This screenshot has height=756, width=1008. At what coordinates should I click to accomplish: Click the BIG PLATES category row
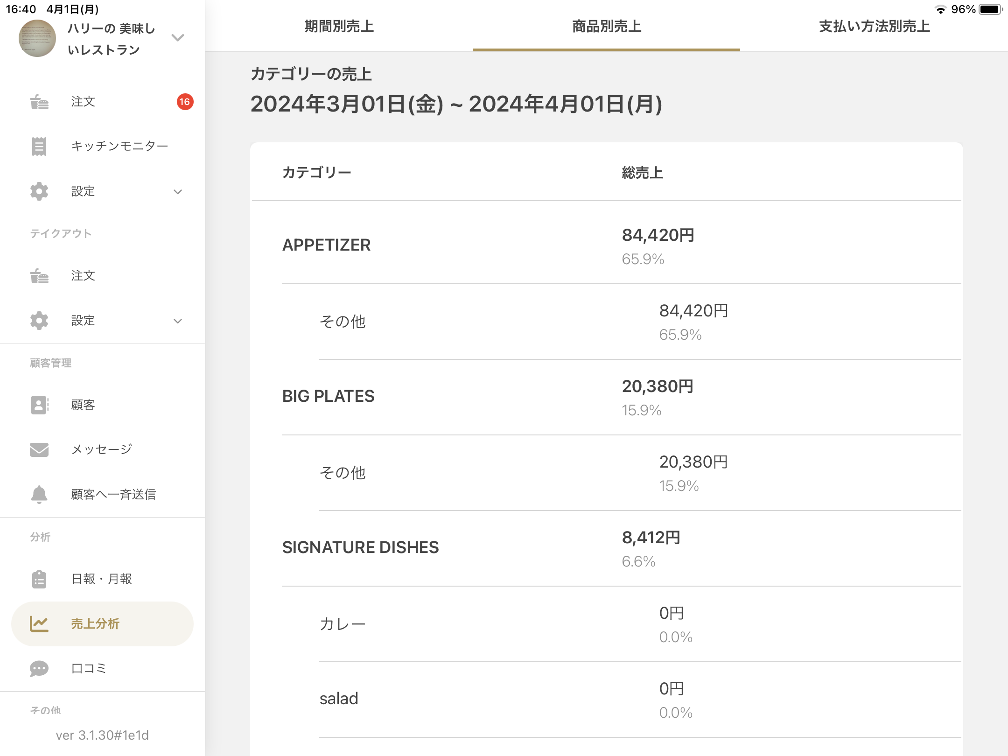coord(328,397)
